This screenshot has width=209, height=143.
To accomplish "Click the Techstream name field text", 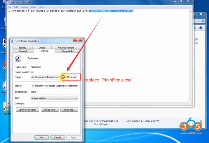I will [33, 58].
